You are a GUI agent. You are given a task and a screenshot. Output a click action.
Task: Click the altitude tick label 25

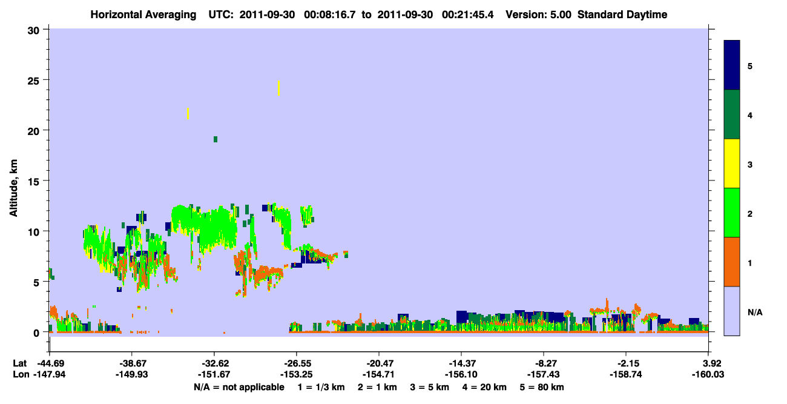[x=35, y=80]
